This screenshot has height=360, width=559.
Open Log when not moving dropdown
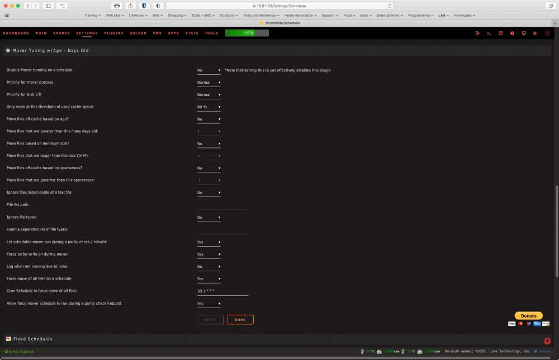tap(209, 267)
